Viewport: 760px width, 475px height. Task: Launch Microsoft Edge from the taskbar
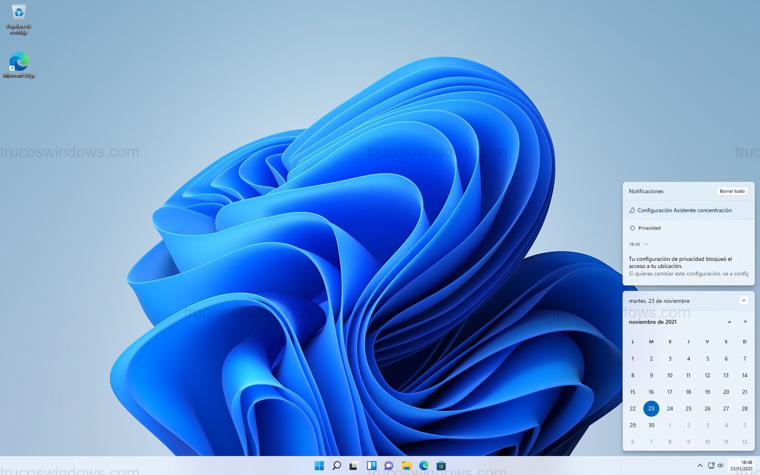tap(424, 466)
